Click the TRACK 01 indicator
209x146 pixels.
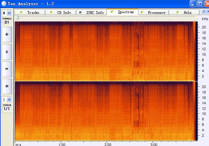7,21
